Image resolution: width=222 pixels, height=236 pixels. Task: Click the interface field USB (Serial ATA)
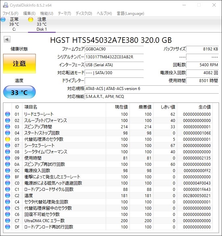[x=114, y=65]
